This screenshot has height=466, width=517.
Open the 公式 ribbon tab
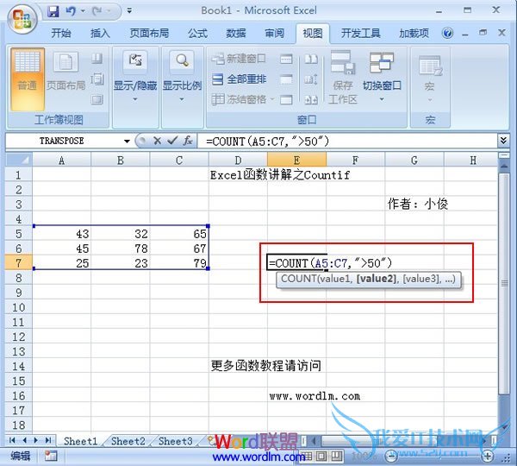(197, 33)
